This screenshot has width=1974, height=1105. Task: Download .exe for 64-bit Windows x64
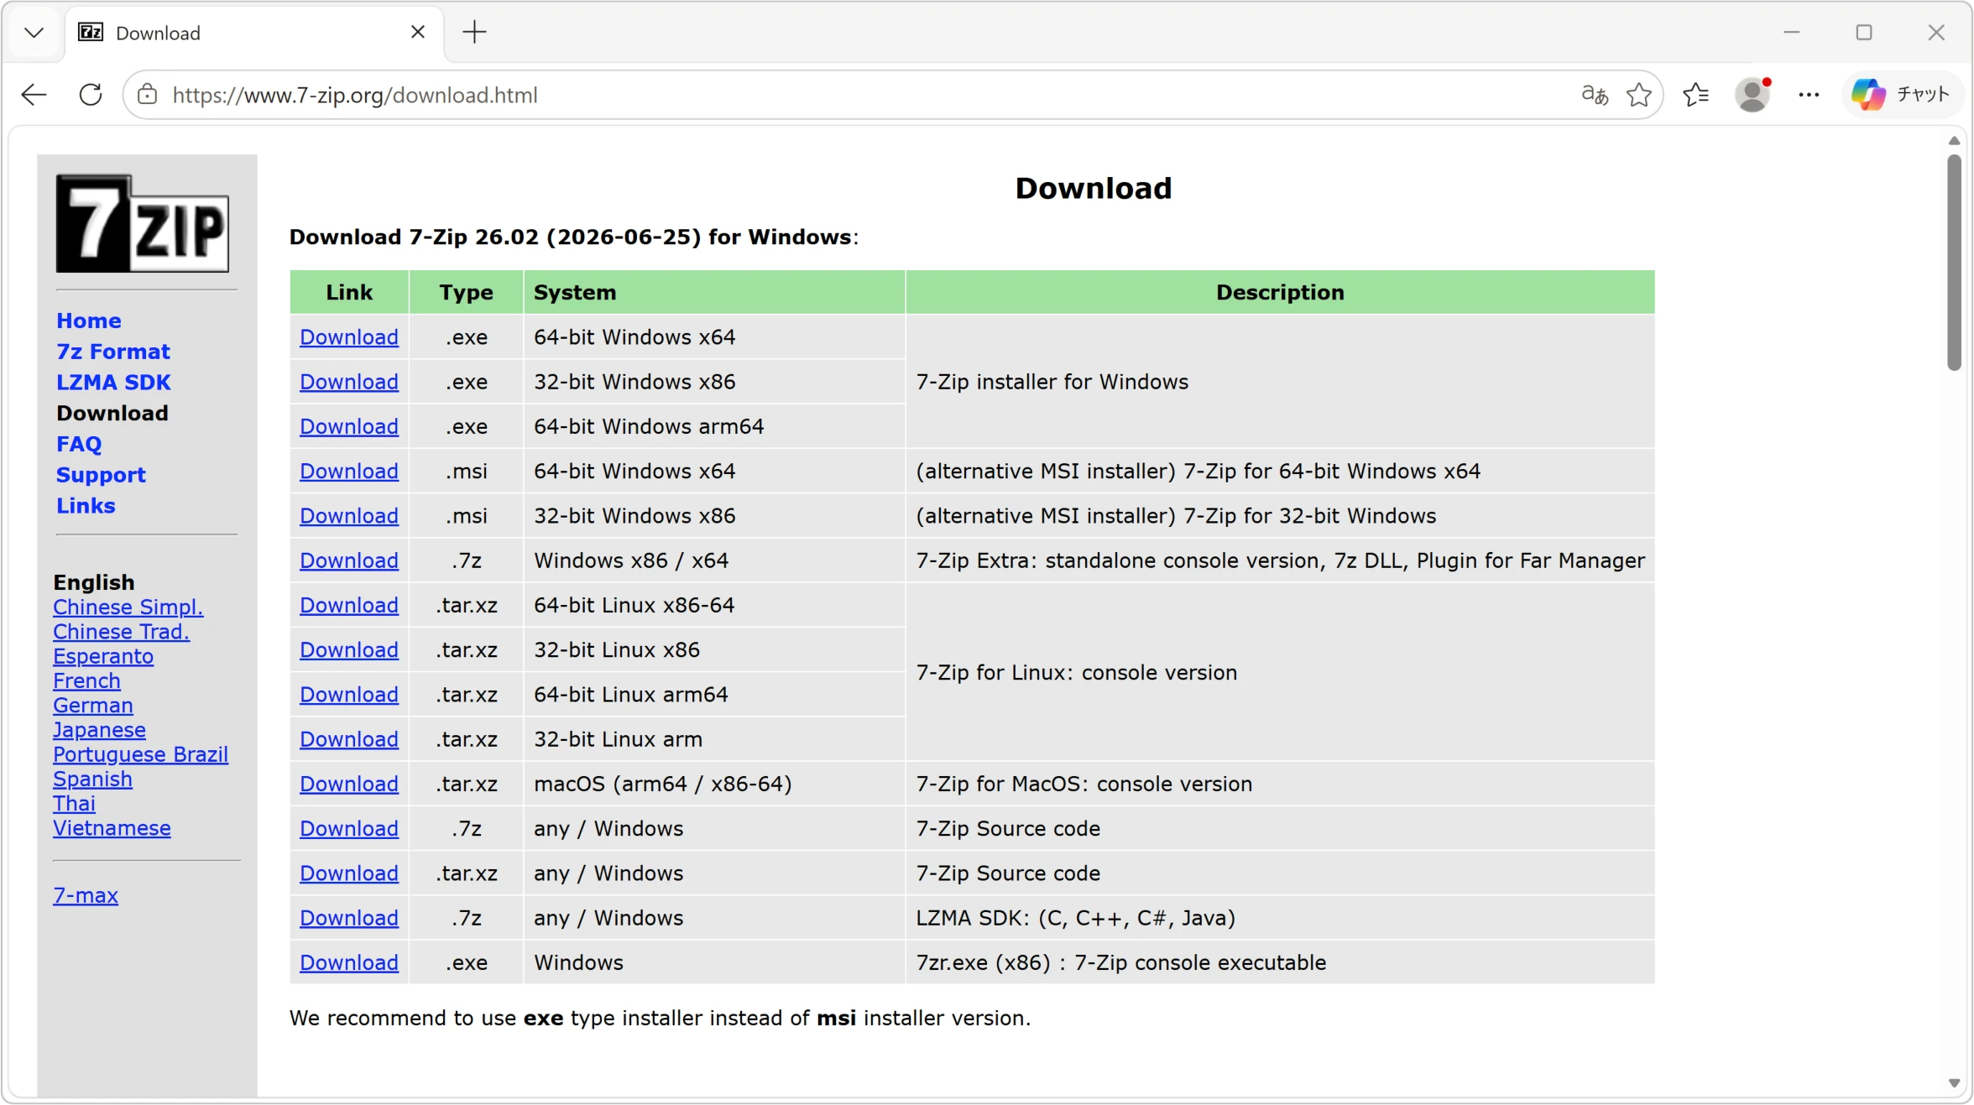point(349,337)
